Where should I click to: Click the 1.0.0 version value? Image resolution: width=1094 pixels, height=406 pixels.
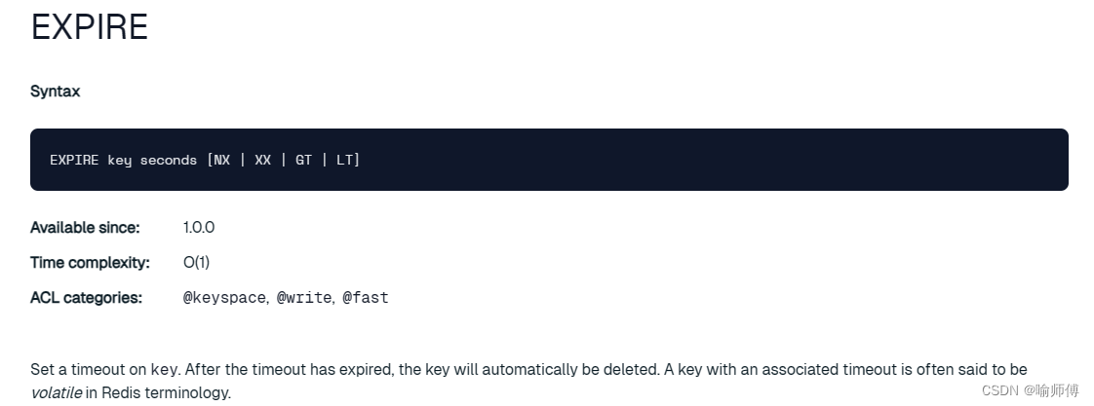pyautogui.click(x=199, y=228)
